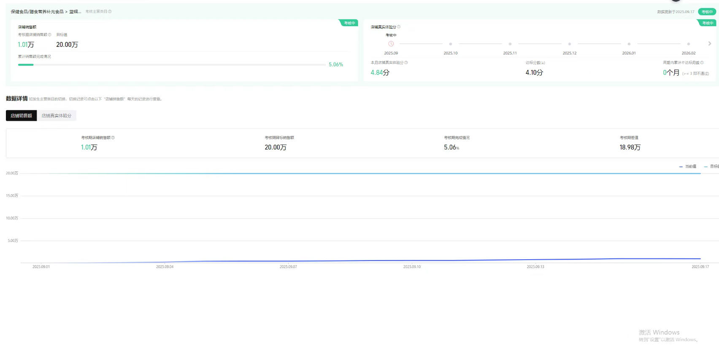The image size is (719, 350).
Task: Expand timeline with the right chevron arrow
Action: [x=710, y=43]
